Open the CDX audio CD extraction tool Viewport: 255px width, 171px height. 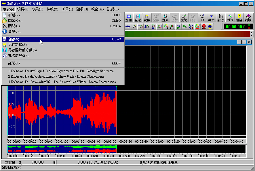[x=230, y=18]
